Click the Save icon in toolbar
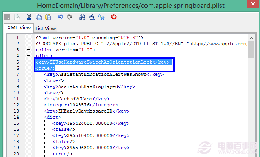260x157 pixels. point(7,17)
